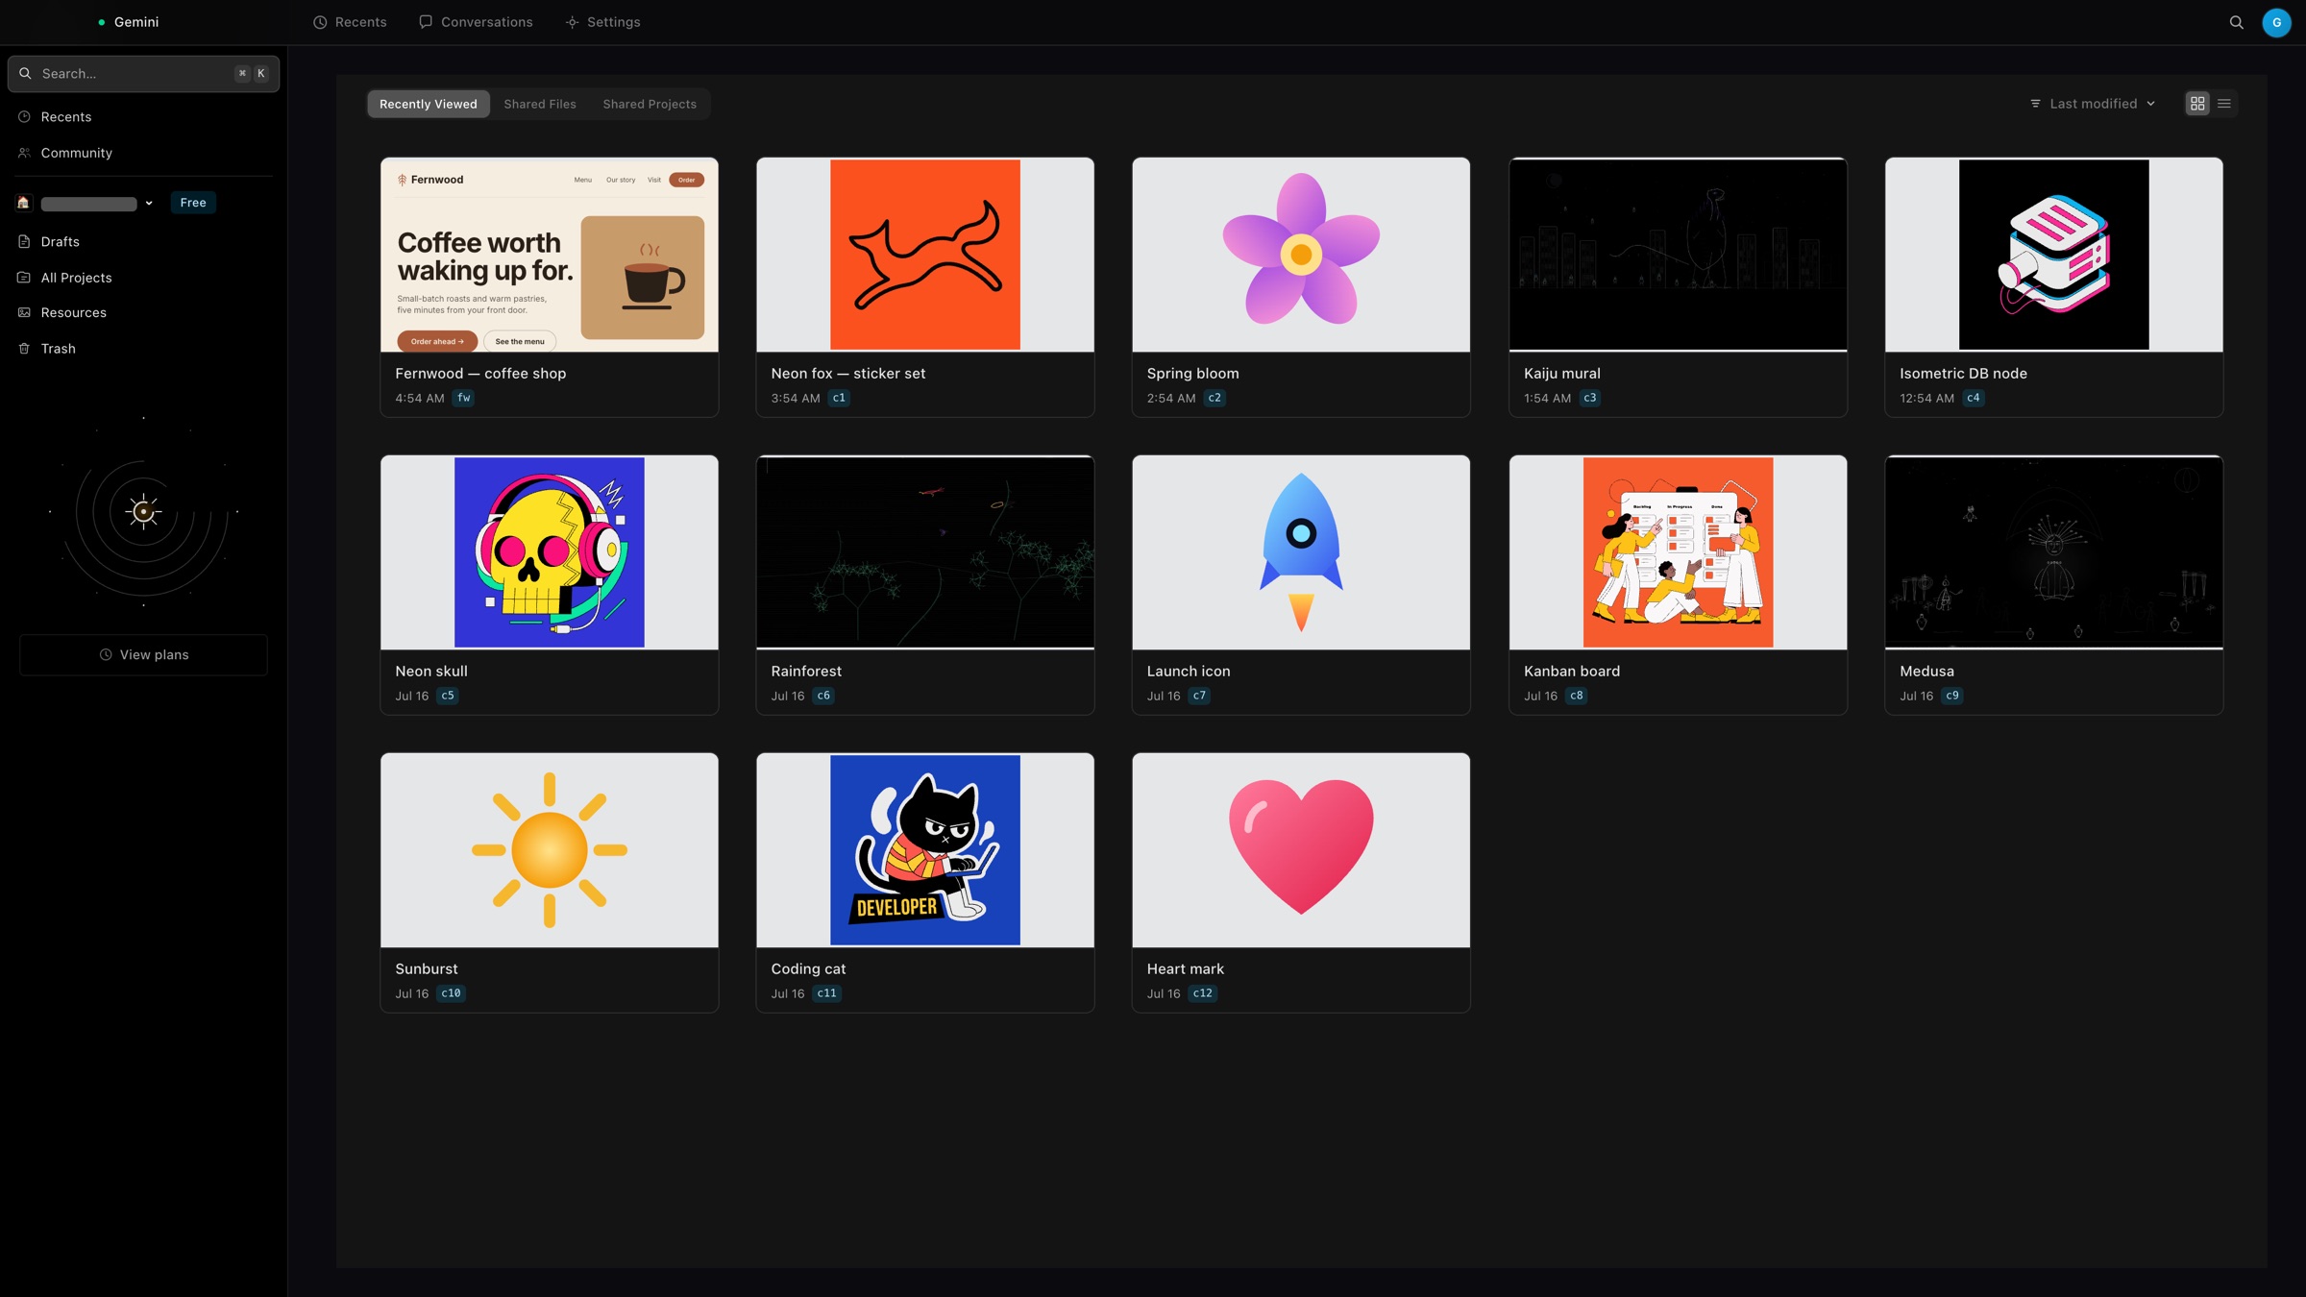Click the View plans button
Screen dimensions: 2306x1297
143,655
